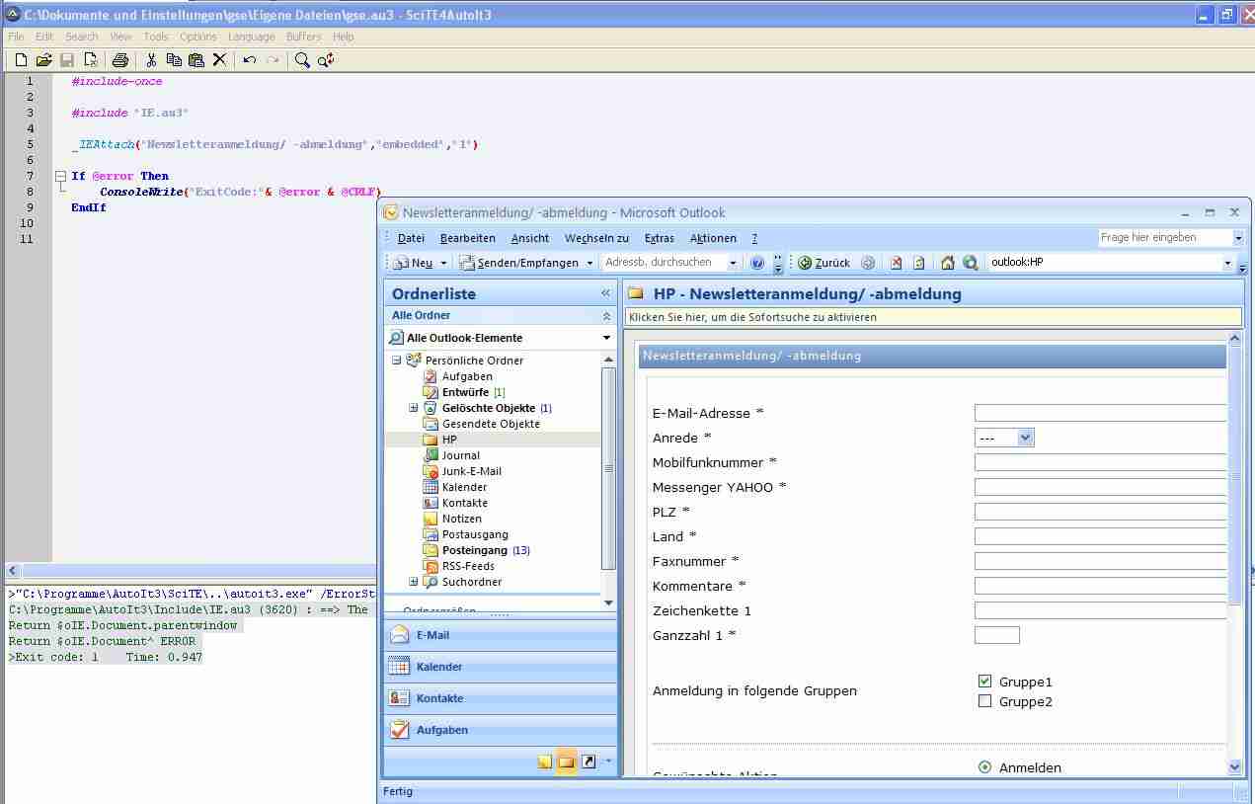Uncheck the Gruppe1 checkbox
The height and width of the screenshot is (804, 1255).
pos(984,682)
